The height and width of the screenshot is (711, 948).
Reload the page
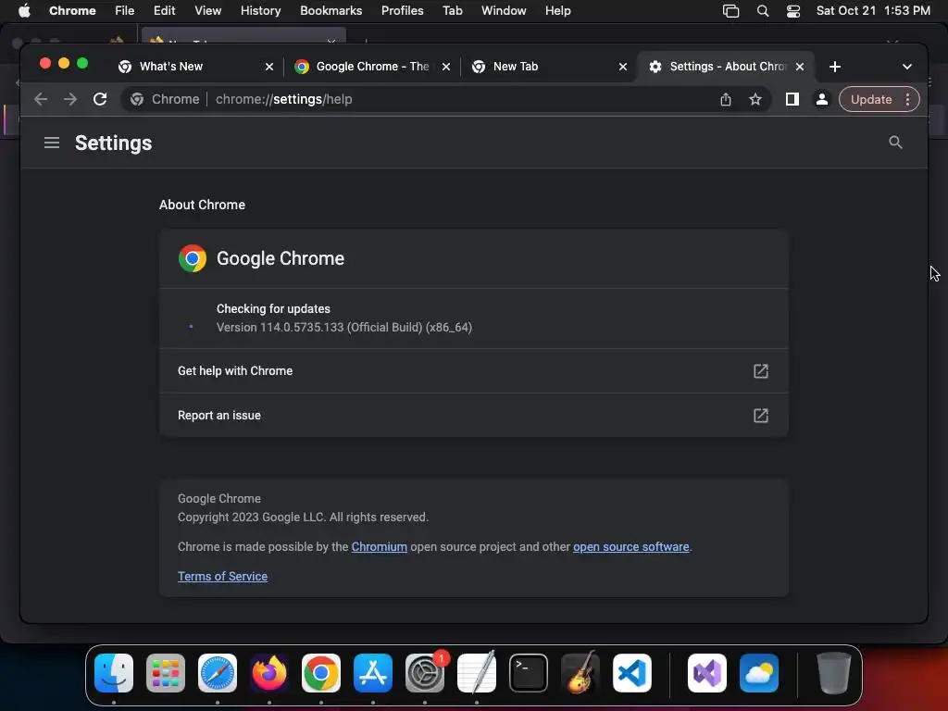tap(100, 99)
